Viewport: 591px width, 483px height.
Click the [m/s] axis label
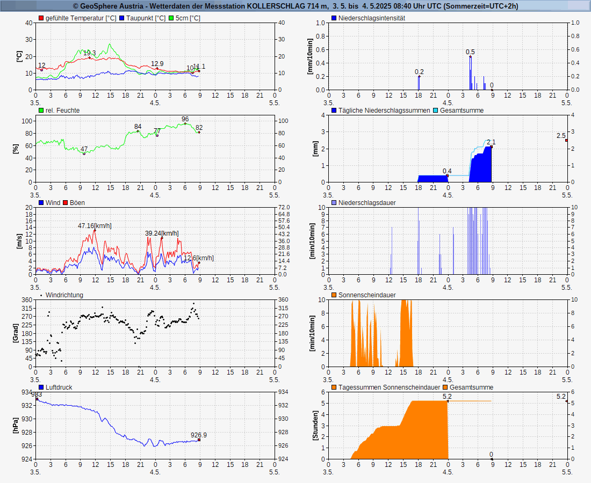pos(19,241)
